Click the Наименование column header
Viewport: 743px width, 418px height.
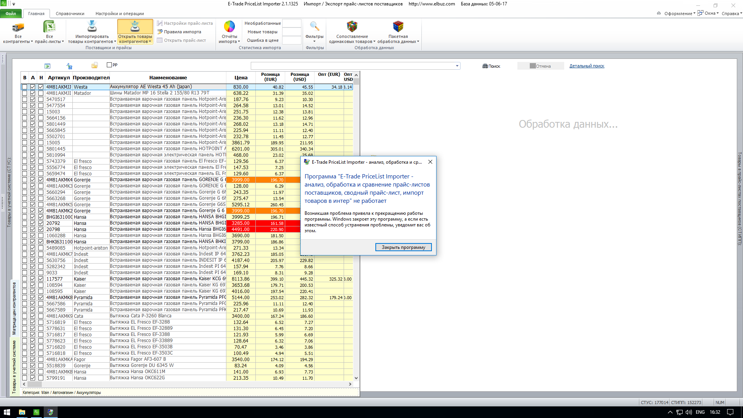coord(168,78)
